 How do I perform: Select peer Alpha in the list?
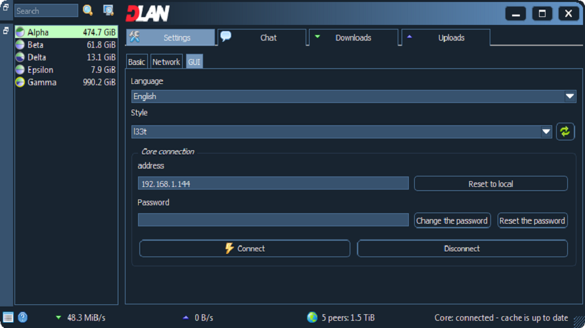click(66, 32)
